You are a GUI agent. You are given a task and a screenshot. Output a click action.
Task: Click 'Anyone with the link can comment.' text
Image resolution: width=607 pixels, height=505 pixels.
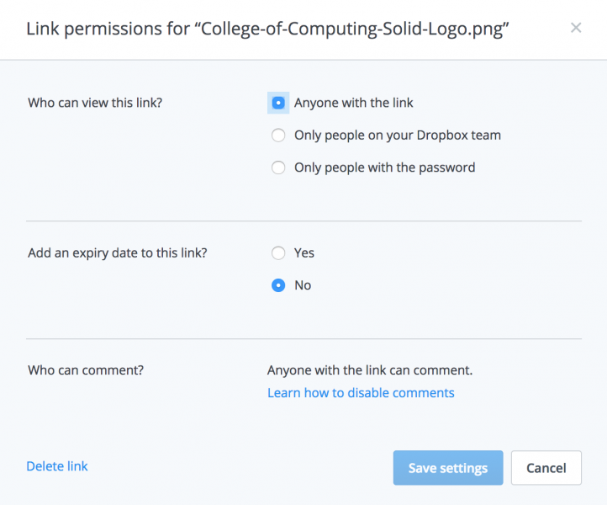coord(370,369)
